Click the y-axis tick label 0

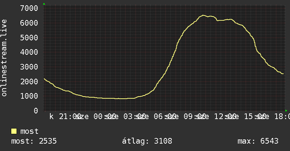click(36, 111)
